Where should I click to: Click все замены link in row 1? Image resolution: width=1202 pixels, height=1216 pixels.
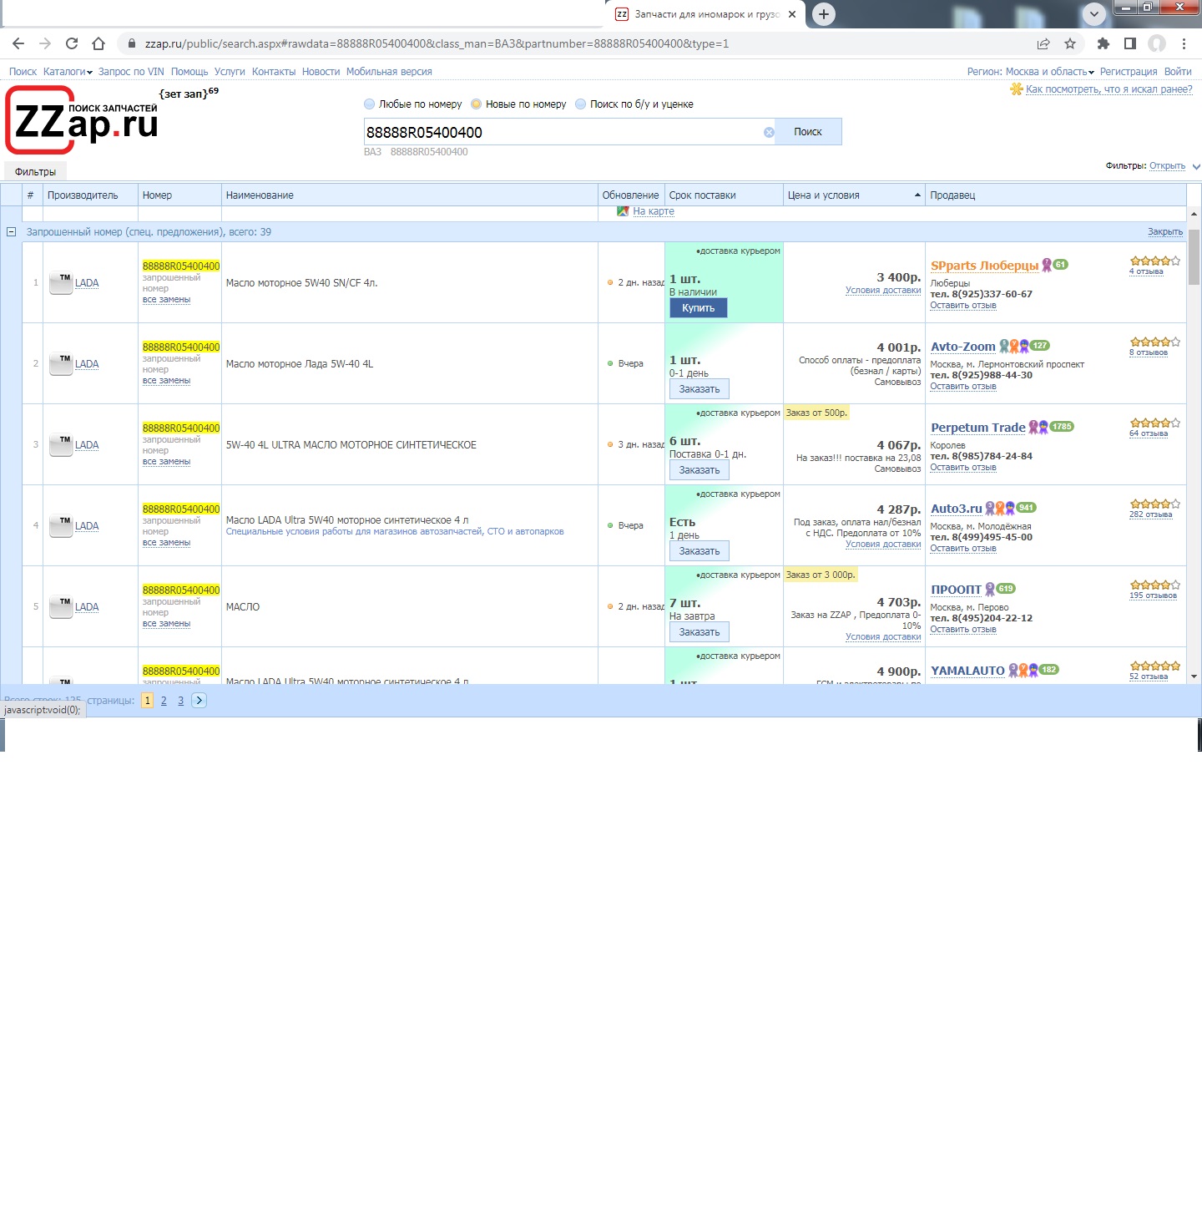(167, 300)
